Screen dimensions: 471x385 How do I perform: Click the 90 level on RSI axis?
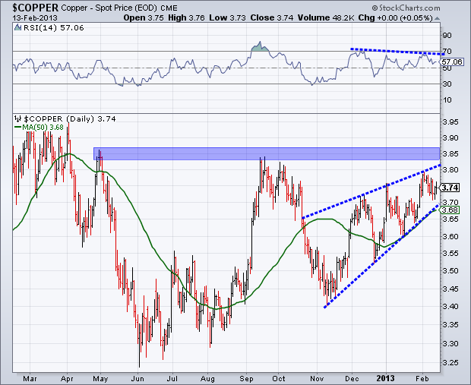pyautogui.click(x=447, y=36)
